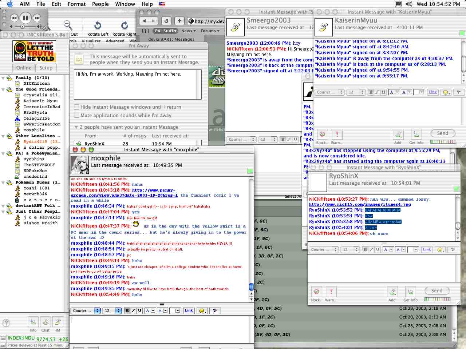Open the Format menu in menu bar
466x349 pixels.
pos(77,4)
